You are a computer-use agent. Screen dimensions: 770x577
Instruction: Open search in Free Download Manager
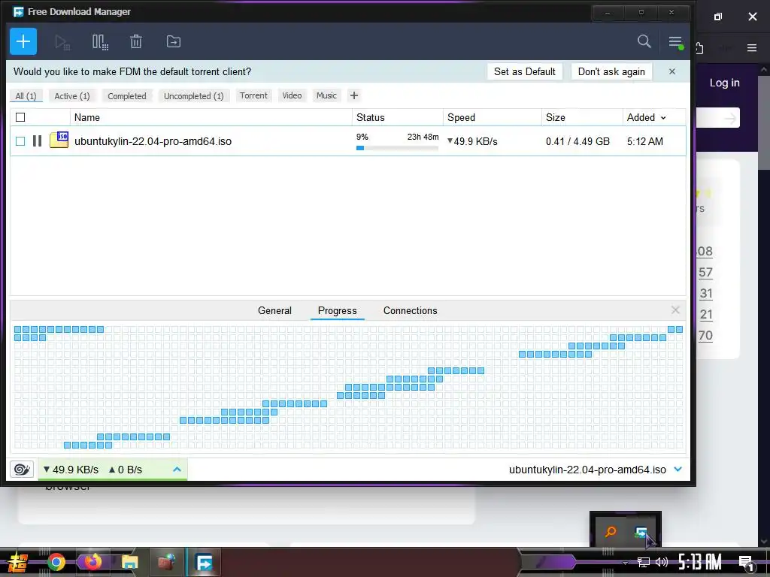click(644, 41)
